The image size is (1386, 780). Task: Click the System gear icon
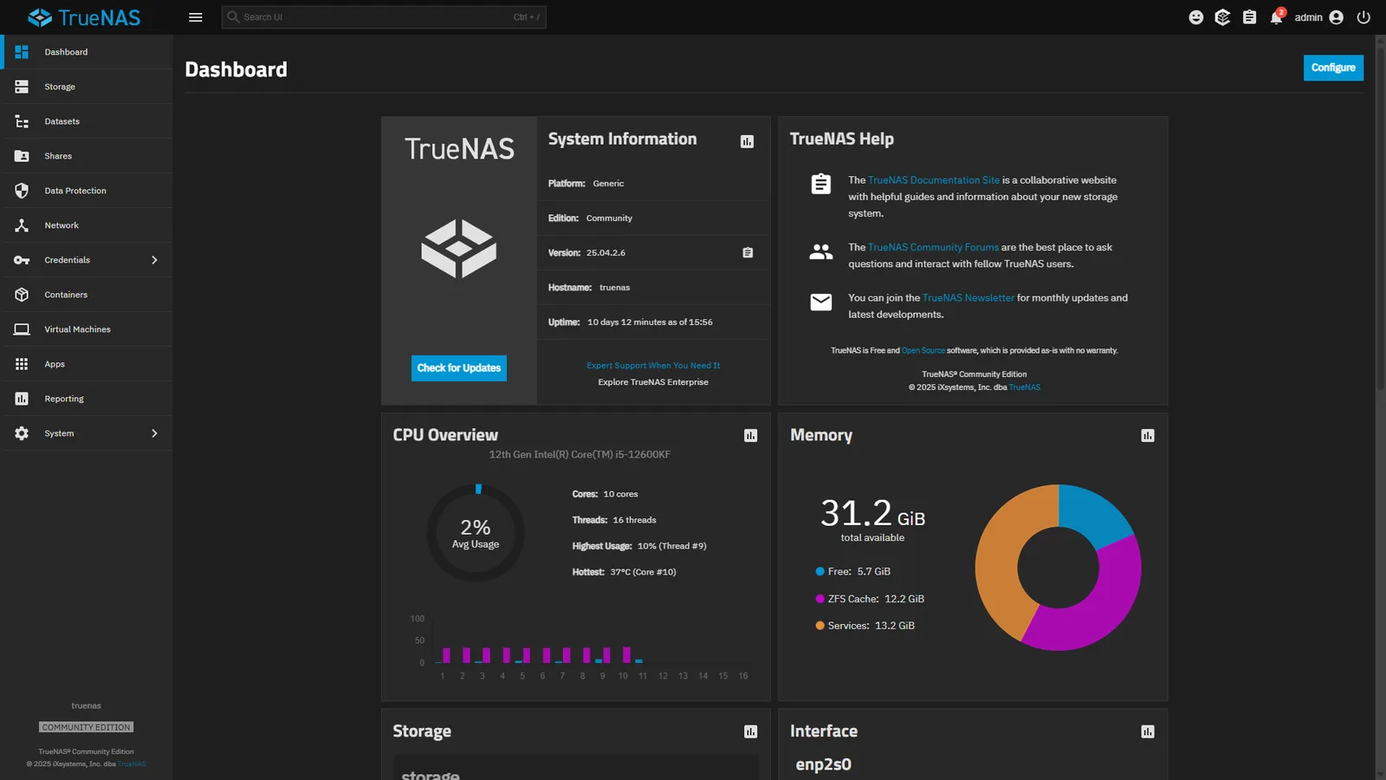coord(22,433)
